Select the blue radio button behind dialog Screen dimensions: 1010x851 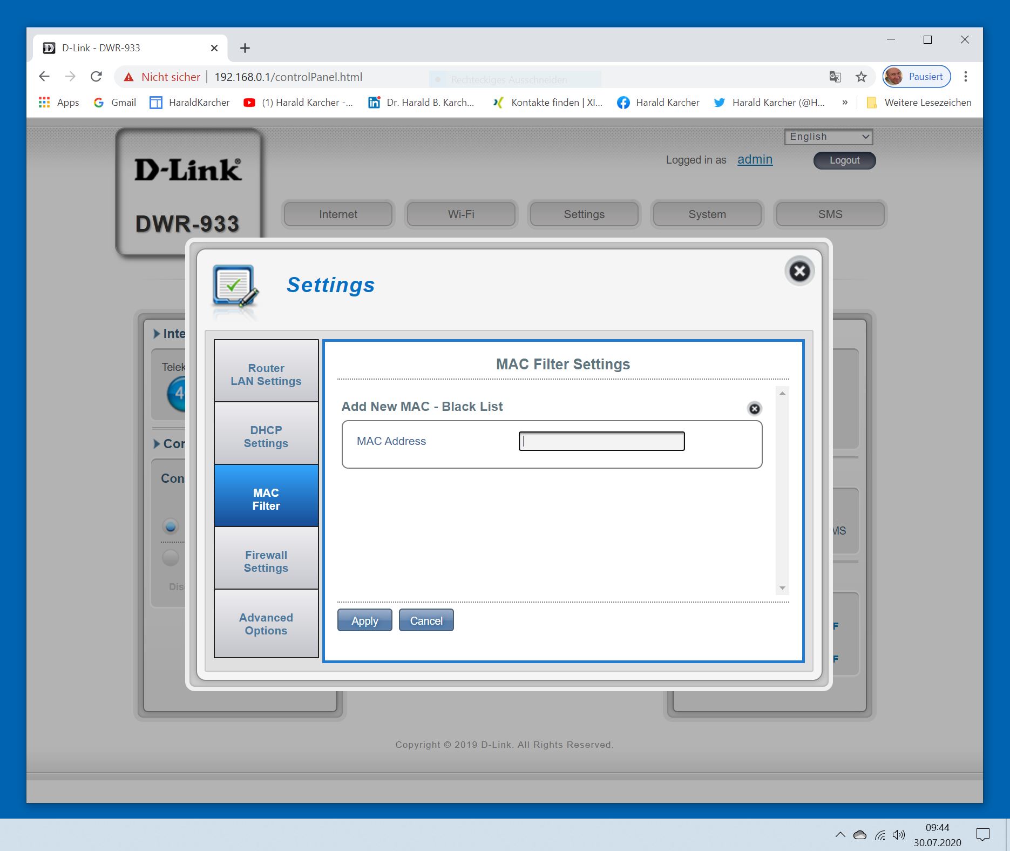[x=171, y=526]
